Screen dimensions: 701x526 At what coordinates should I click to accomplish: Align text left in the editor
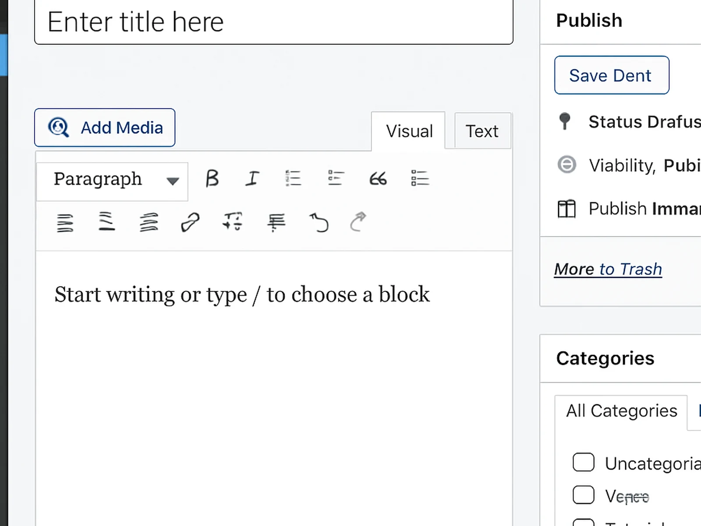point(65,223)
